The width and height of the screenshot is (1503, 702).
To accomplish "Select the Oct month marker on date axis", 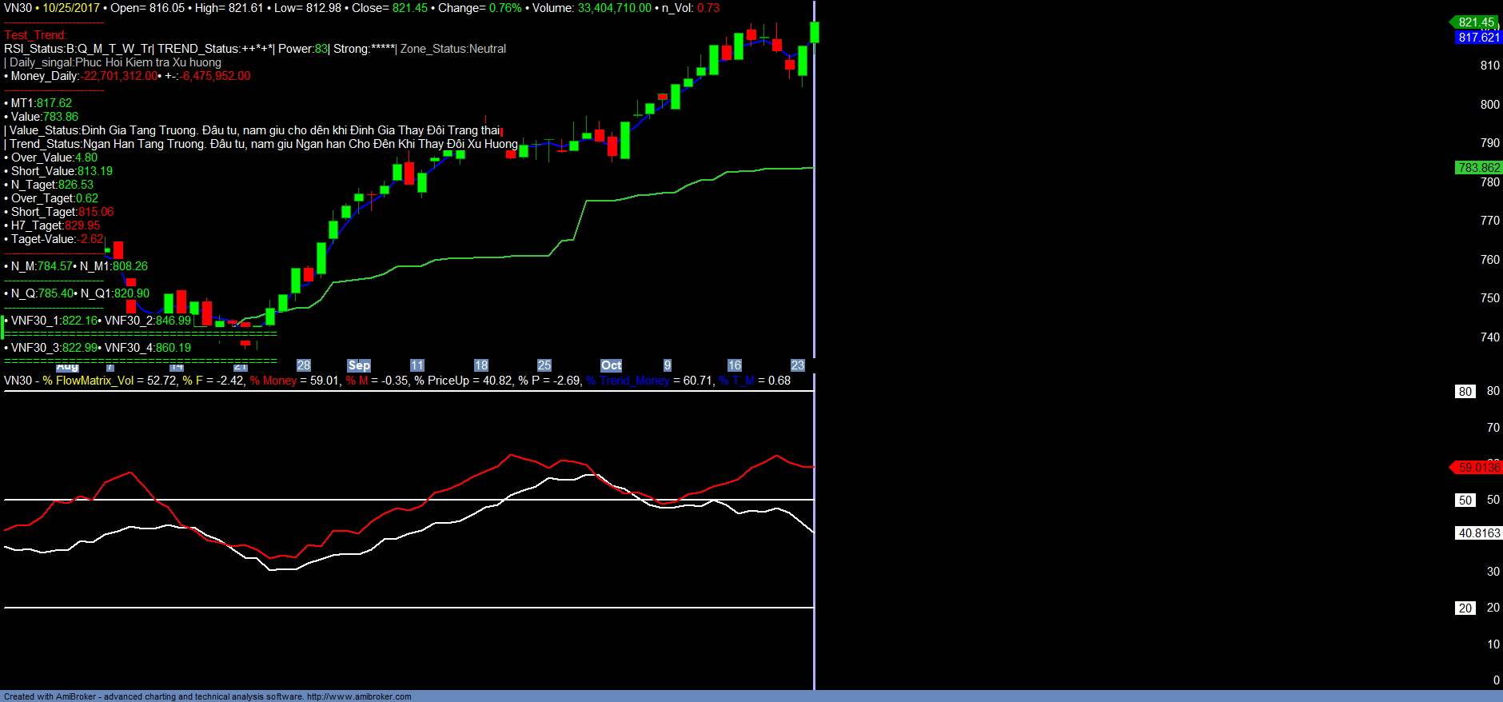I will (x=611, y=365).
